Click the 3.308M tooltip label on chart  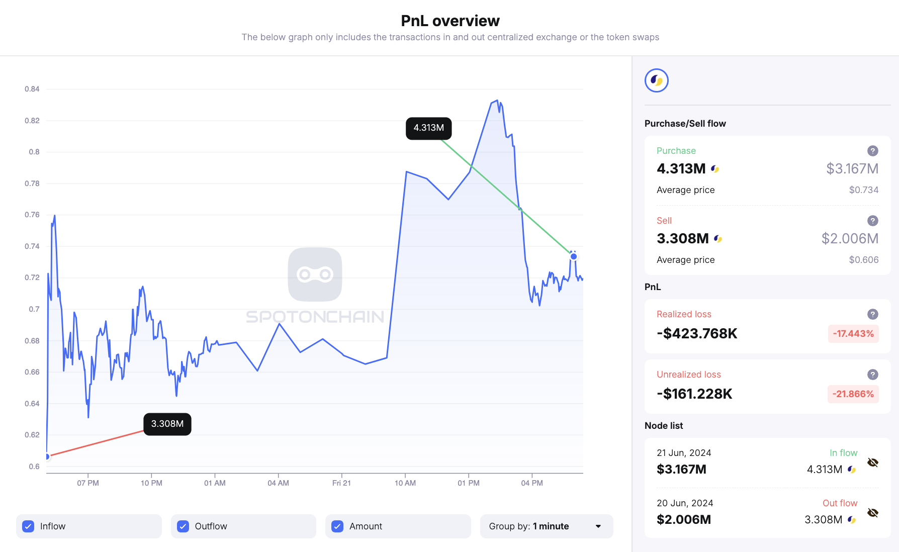167,424
